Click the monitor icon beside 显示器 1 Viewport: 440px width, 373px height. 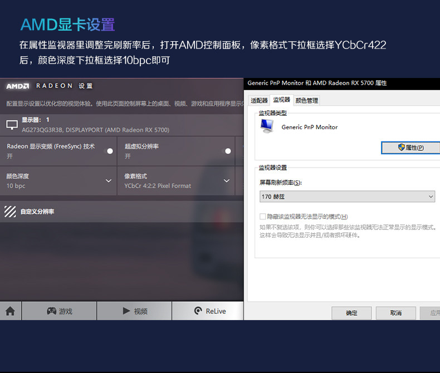(12, 125)
